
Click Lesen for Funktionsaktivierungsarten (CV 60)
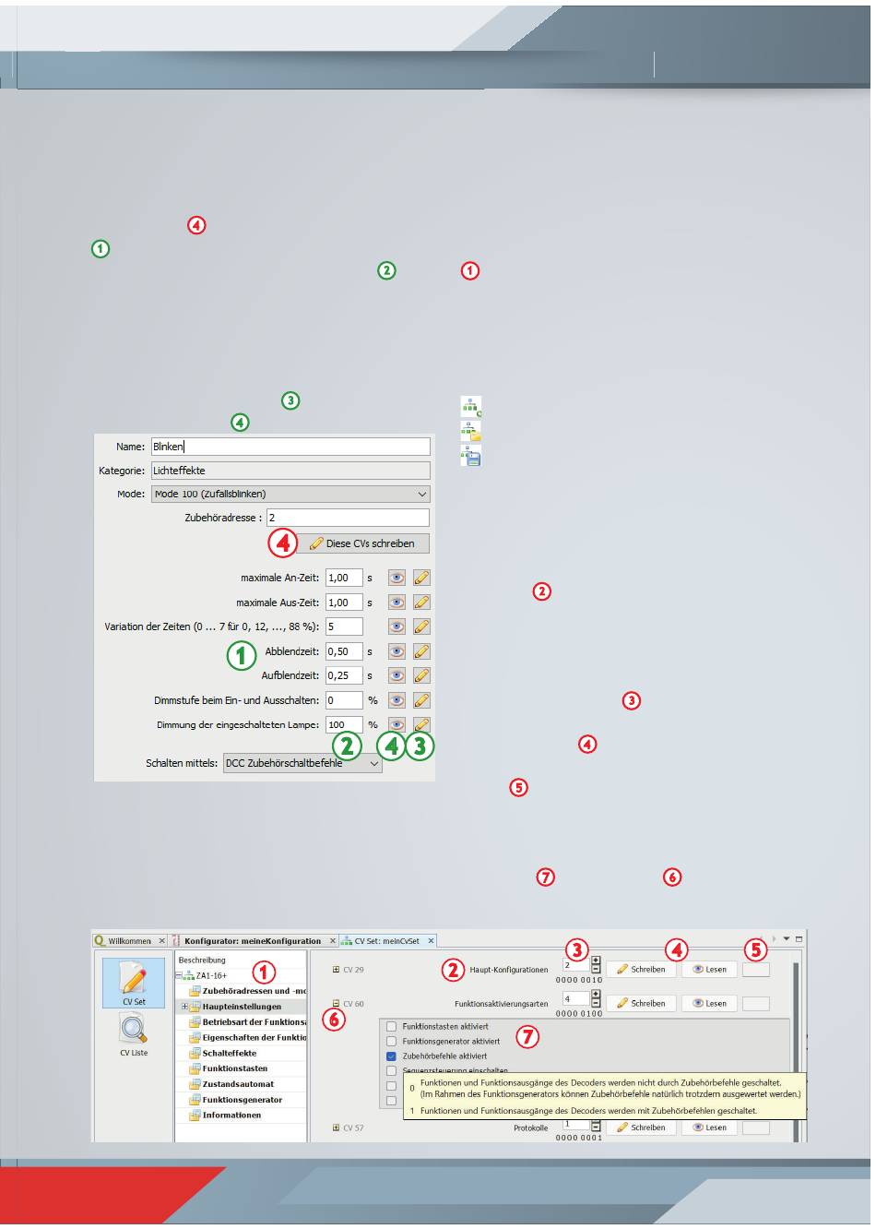point(709,1003)
